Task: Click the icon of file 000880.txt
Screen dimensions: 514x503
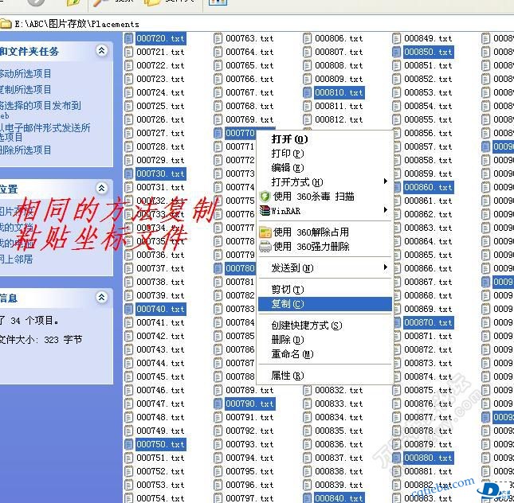Action: (397, 458)
